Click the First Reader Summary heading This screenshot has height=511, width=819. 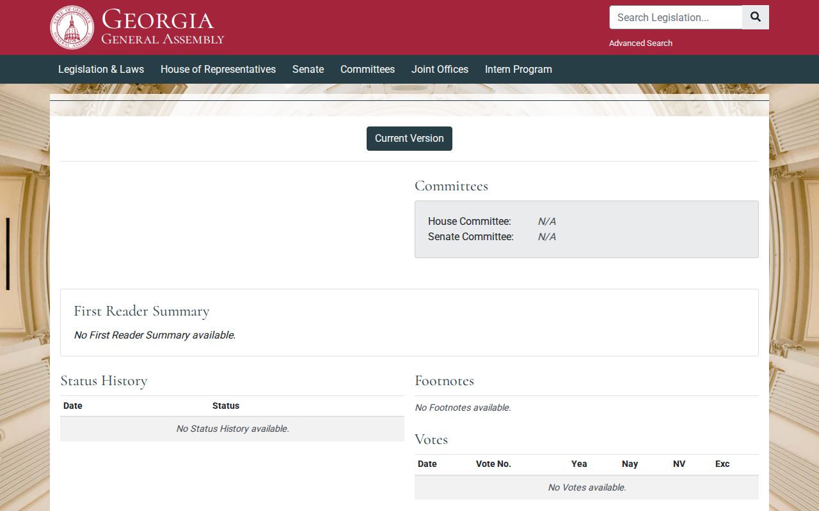(x=141, y=311)
